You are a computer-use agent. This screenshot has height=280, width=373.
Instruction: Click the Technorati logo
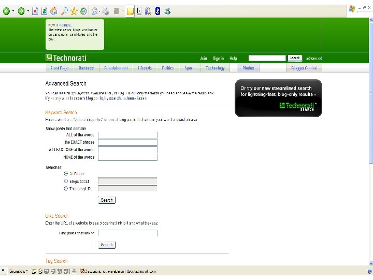click(x=66, y=58)
